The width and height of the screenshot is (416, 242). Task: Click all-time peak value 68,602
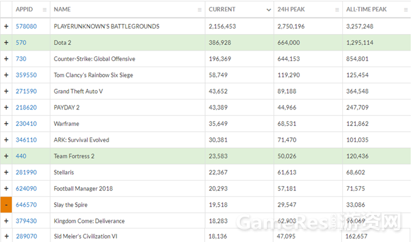point(355,172)
